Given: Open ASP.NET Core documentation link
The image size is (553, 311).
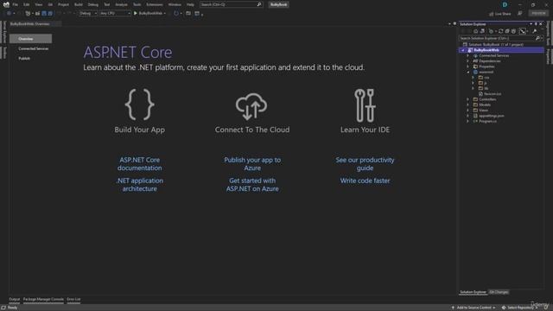Looking at the screenshot, I should click(x=140, y=164).
